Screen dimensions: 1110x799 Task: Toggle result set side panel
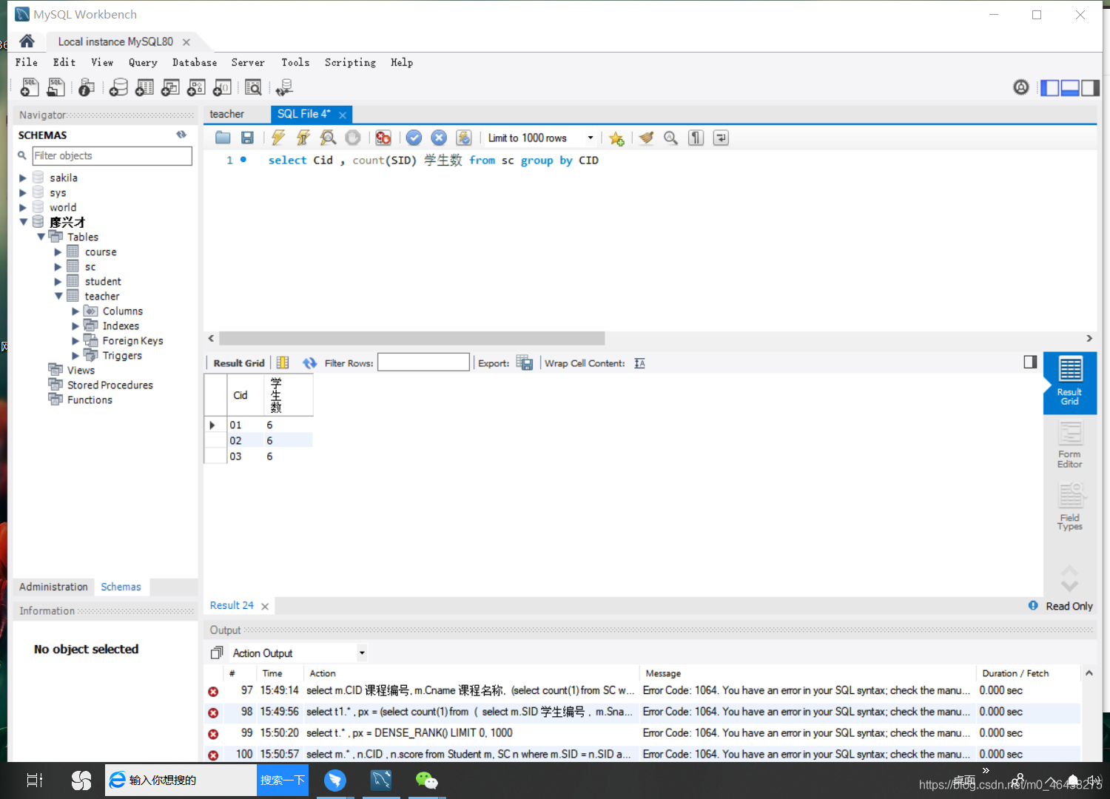1030,362
